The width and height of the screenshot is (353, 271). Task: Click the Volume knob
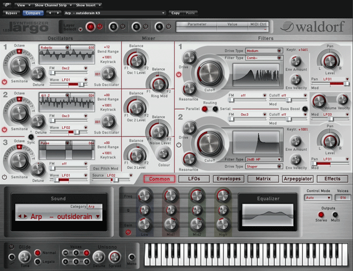(319, 101)
